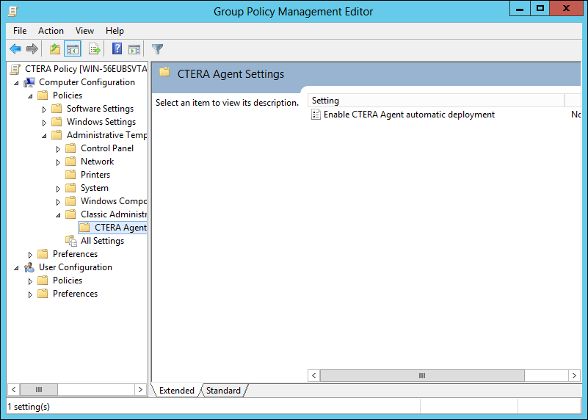Viewport: 588px width, 420px height.
Task: Expand Preferences under User Configuration
Action: 30,294
